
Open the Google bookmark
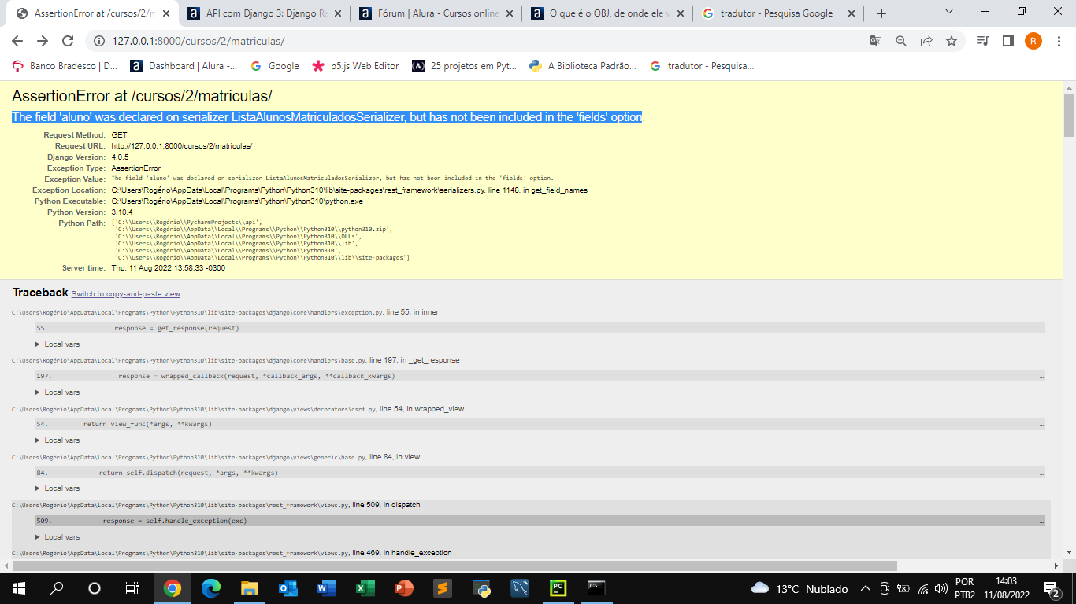(x=275, y=66)
